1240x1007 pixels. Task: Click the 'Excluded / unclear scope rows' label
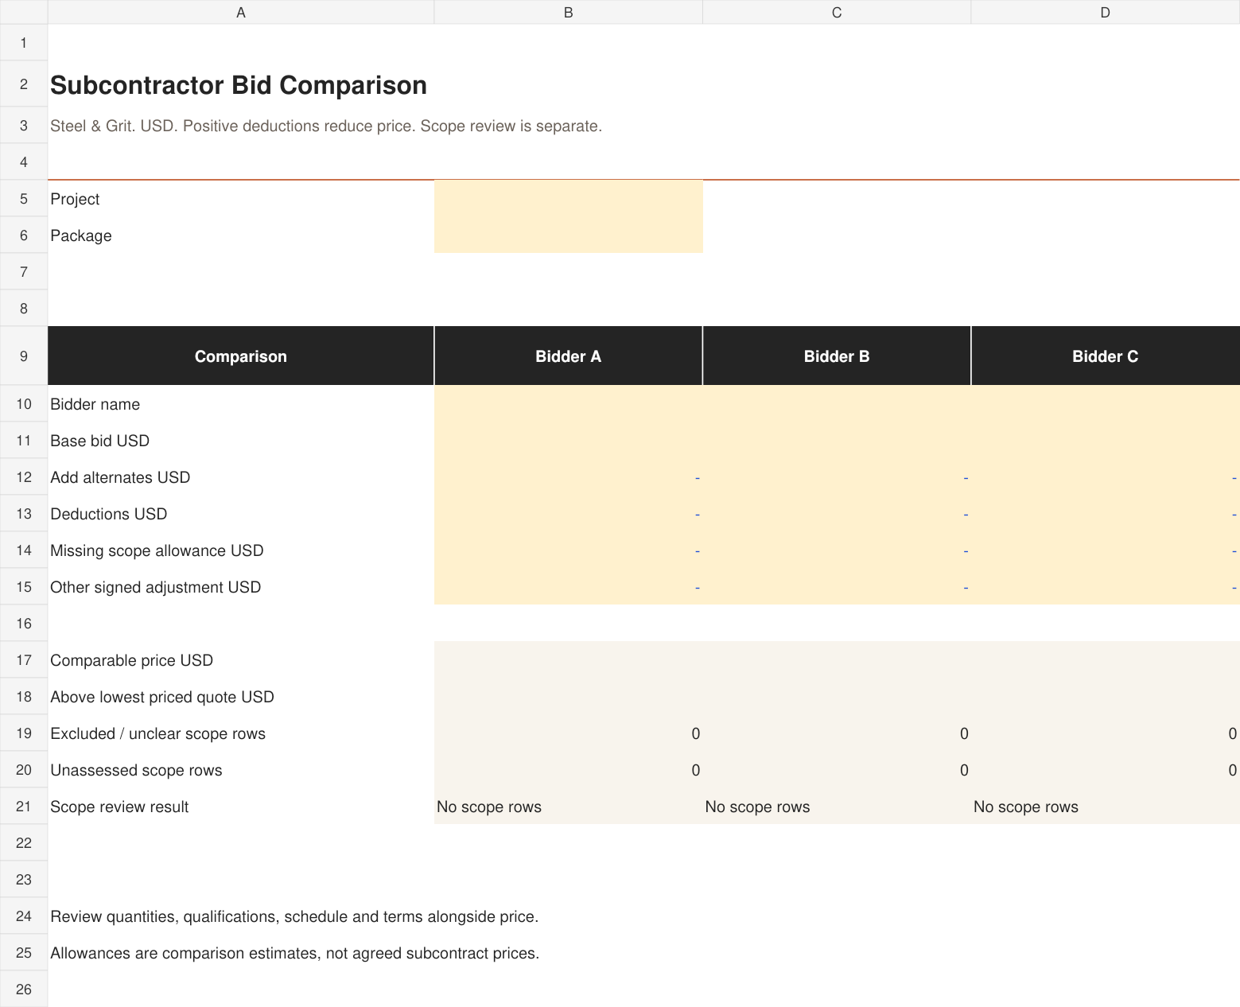tap(158, 733)
